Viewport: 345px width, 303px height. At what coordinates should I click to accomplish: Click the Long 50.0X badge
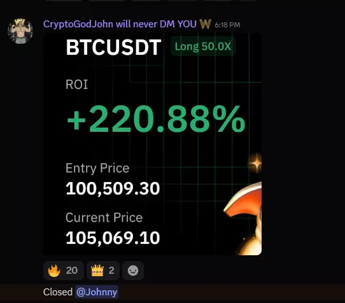tap(202, 46)
